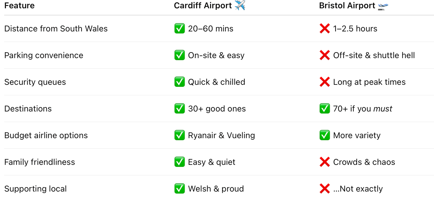Image resolution: width=434 pixels, height=204 pixels.
Task: Click the …Not exactly cell text
Action: [x=358, y=189]
